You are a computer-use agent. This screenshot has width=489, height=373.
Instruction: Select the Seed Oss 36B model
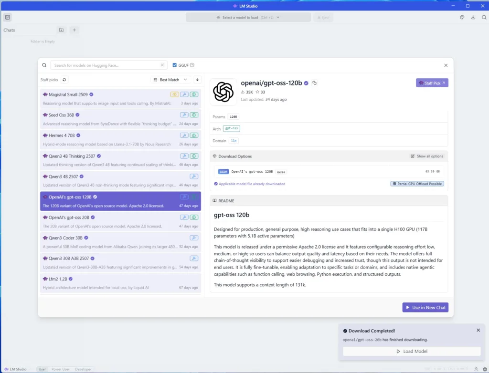120,119
